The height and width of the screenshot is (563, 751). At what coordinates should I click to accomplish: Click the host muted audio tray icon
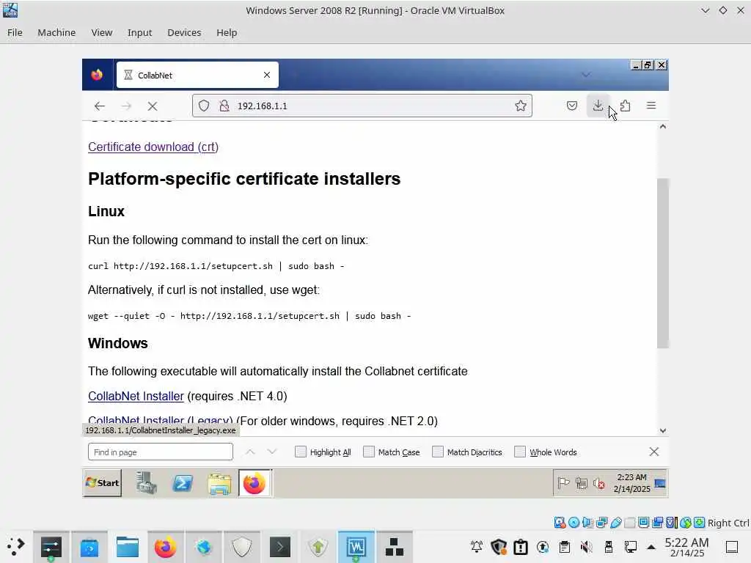coord(586,547)
